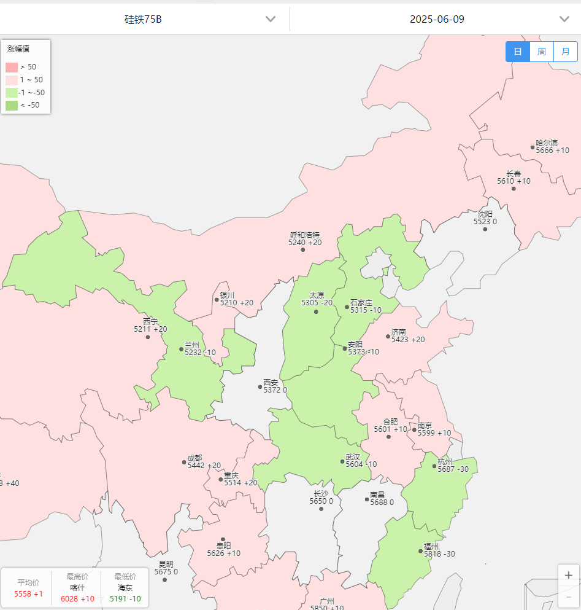
Task: Click the 安阳 5373 -10 price label
Action: (363, 348)
